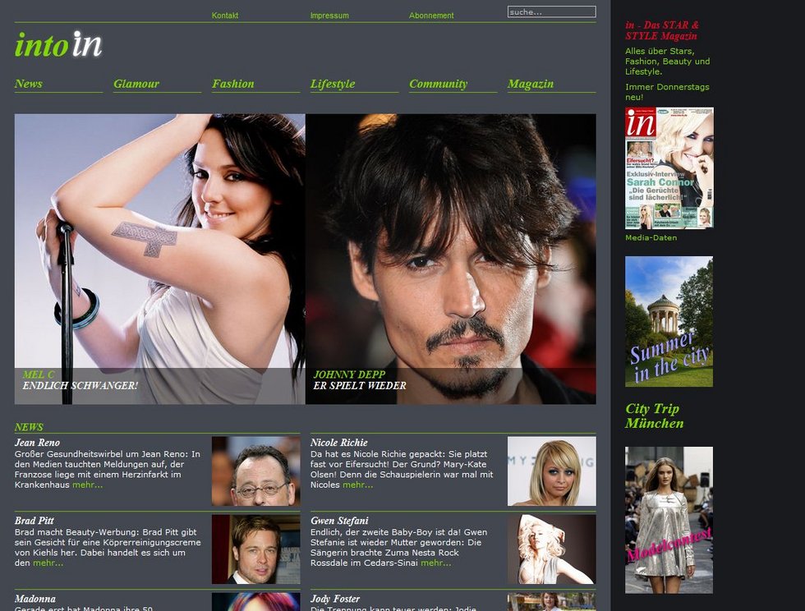Click the 'JOHNNY DEPP' caption title
Viewport: 805px width, 611px height.
pyautogui.click(x=349, y=374)
